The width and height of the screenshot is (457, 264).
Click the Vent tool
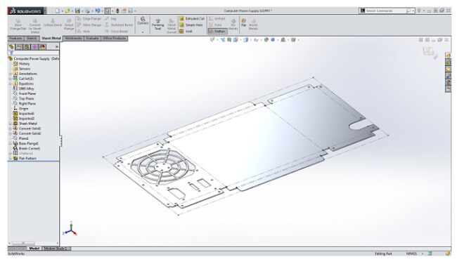[x=186, y=31]
